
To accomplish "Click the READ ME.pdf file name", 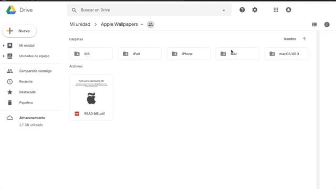I will coord(94,113).
